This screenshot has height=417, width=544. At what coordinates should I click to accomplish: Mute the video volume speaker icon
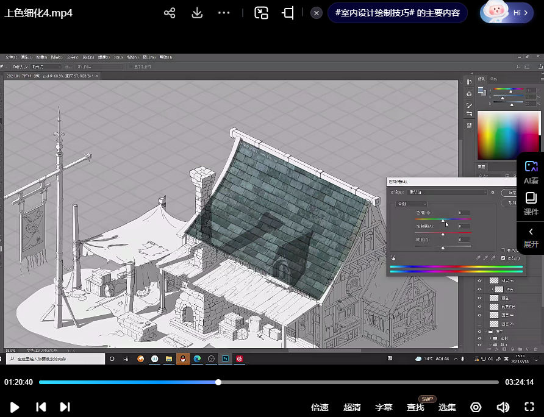[503, 407]
